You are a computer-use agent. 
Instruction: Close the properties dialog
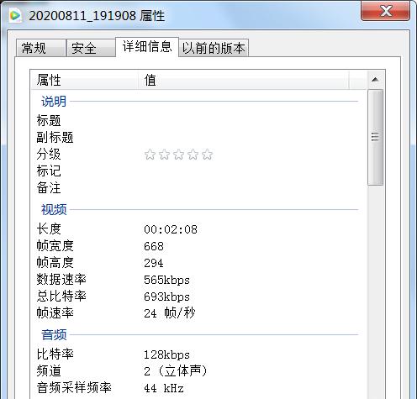385,11
